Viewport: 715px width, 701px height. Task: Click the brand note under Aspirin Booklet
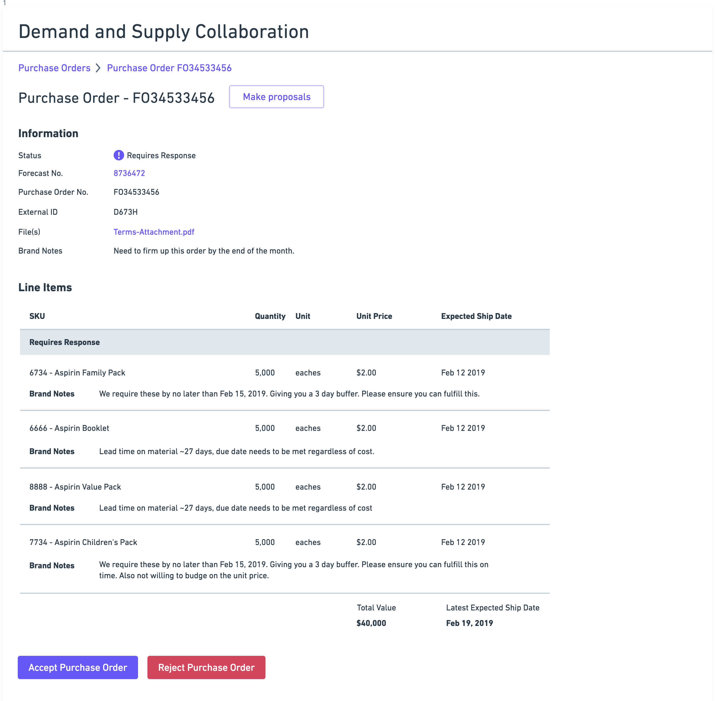tap(237, 451)
